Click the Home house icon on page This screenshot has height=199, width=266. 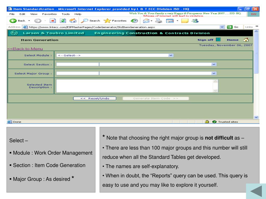click(x=246, y=40)
